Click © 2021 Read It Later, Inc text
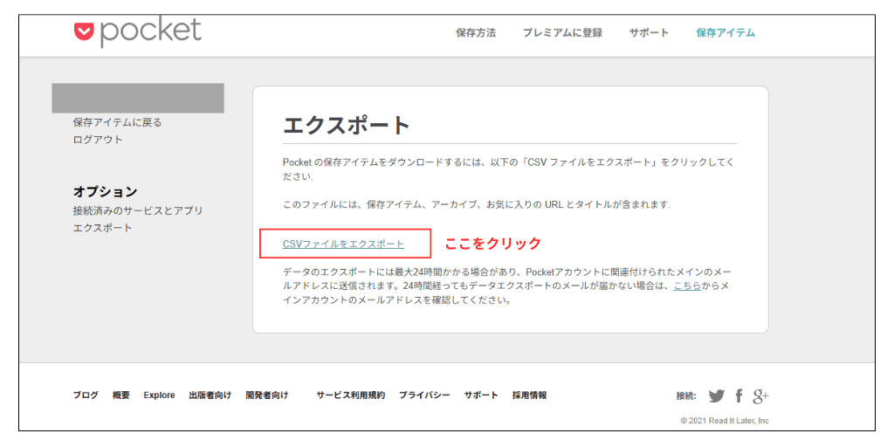 click(x=725, y=421)
